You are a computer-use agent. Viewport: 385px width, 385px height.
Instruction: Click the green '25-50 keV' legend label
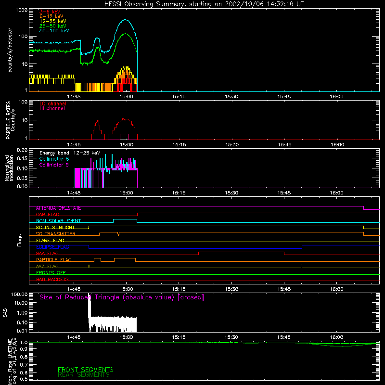pos(53,26)
